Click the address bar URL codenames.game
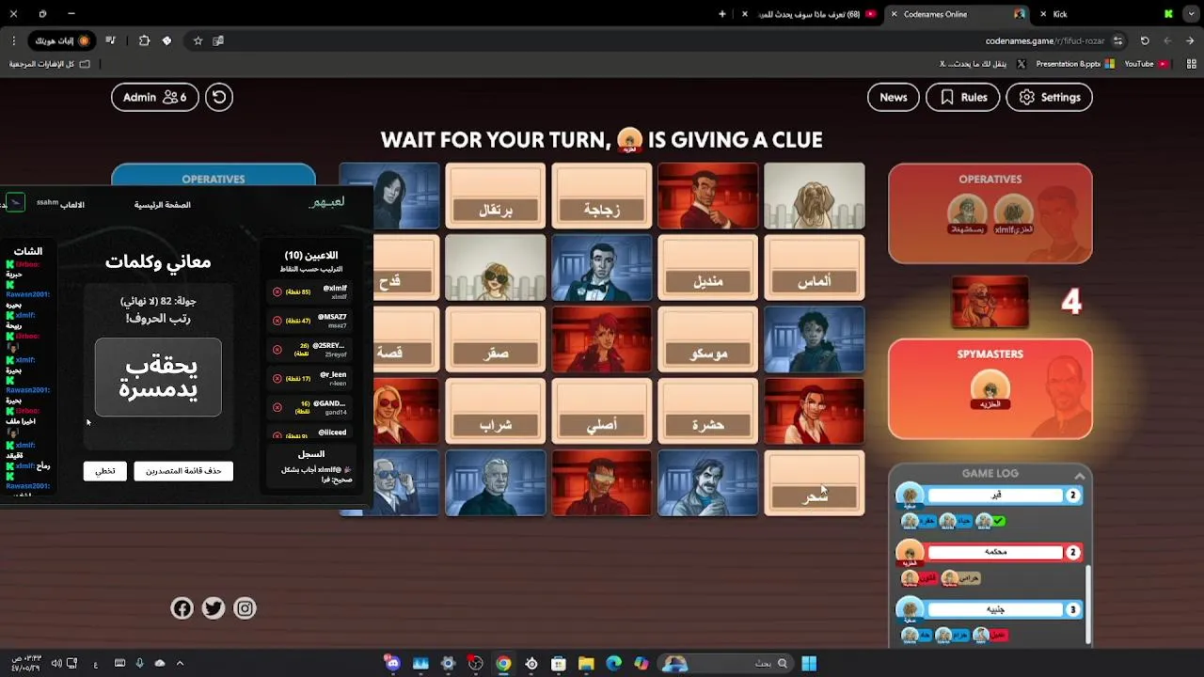The height and width of the screenshot is (677, 1204). click(x=1045, y=41)
